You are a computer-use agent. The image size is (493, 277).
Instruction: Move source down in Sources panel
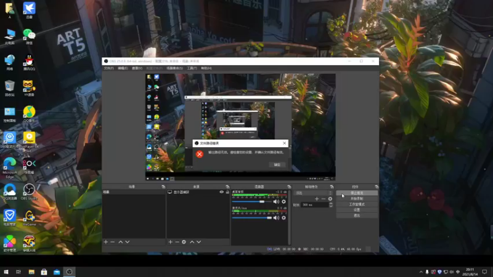(x=198, y=242)
